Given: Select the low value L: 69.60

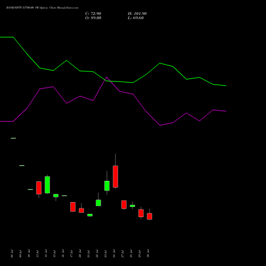Looking at the screenshot, I should 136,18.
